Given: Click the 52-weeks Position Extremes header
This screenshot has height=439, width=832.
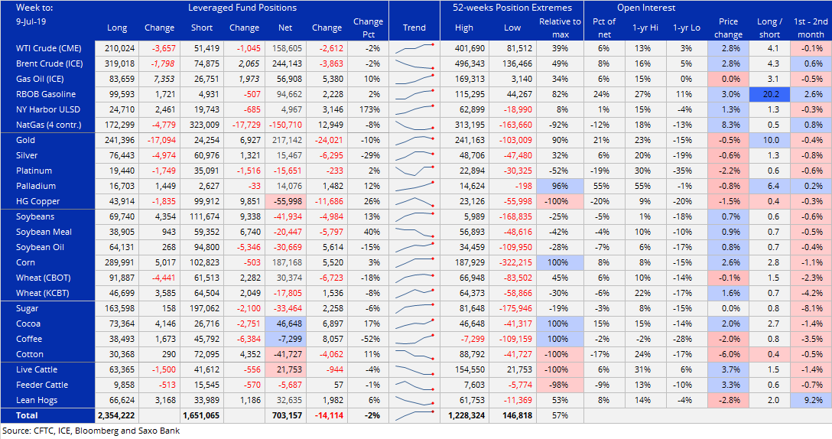Looking at the screenshot, I should (x=512, y=8).
